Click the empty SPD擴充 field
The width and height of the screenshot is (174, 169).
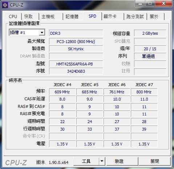click(x=150, y=41)
